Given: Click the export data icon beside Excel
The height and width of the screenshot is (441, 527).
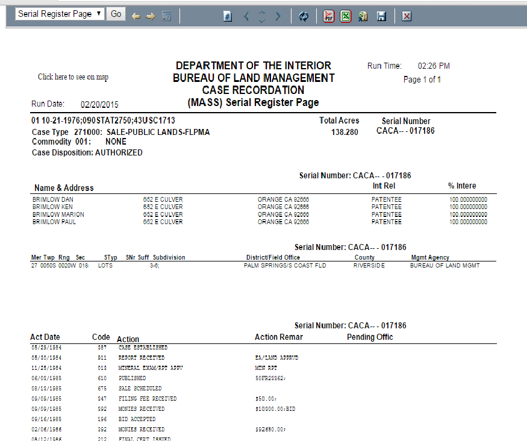Looking at the screenshot, I should [363, 16].
